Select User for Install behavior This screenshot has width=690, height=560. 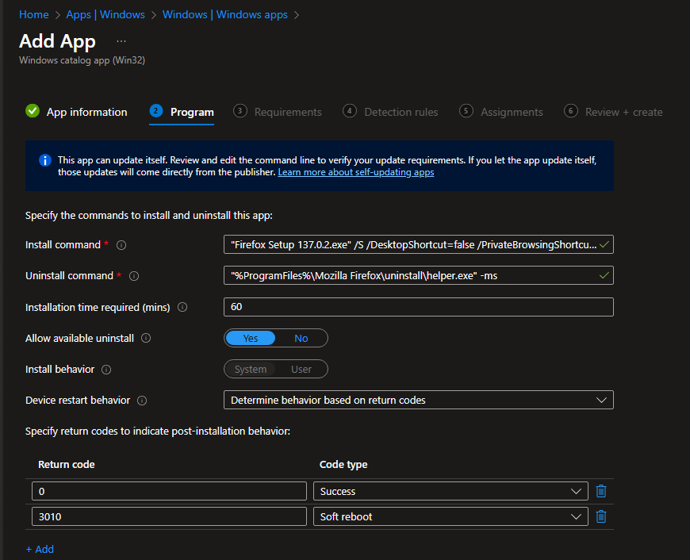[x=301, y=370]
